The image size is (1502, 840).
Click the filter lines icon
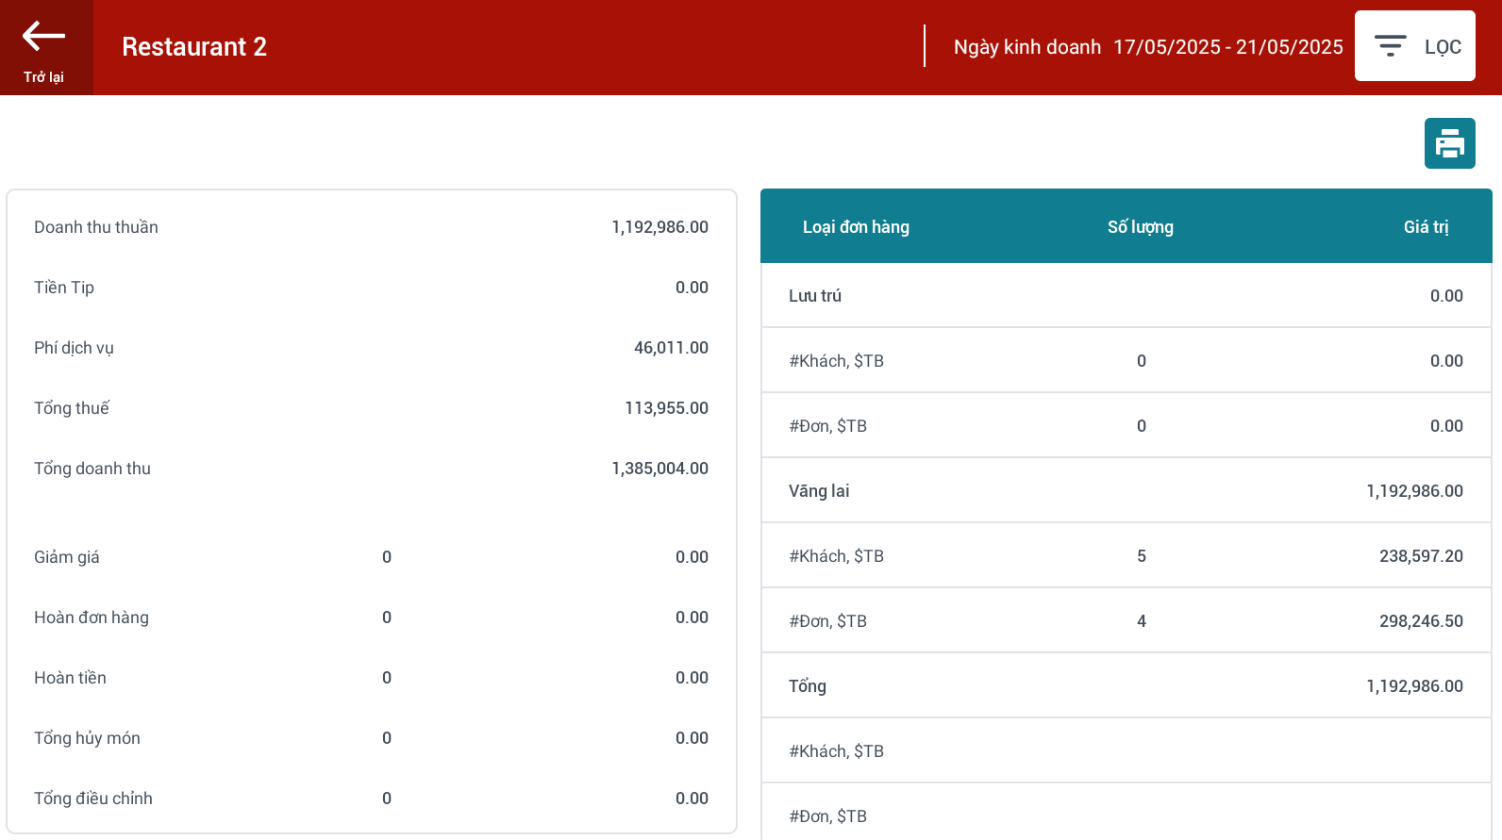tap(1390, 46)
